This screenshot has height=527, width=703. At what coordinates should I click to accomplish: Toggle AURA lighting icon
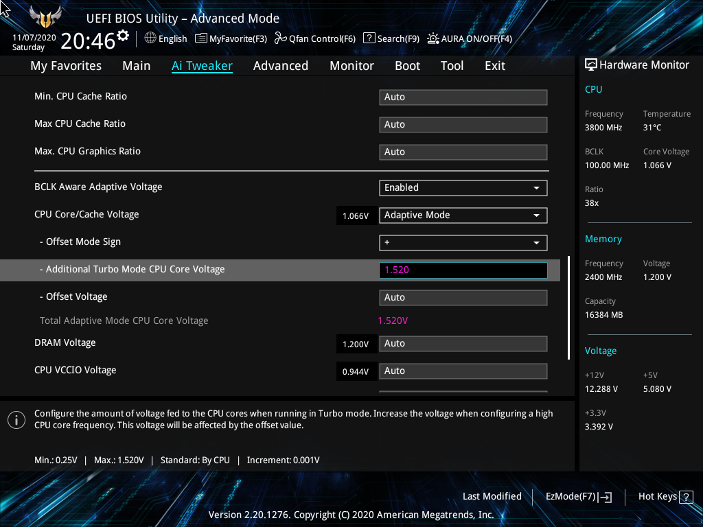point(433,38)
